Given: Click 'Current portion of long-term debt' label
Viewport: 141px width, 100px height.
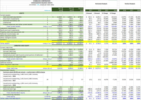Looking at the screenshot, I should (x=14, y=57).
